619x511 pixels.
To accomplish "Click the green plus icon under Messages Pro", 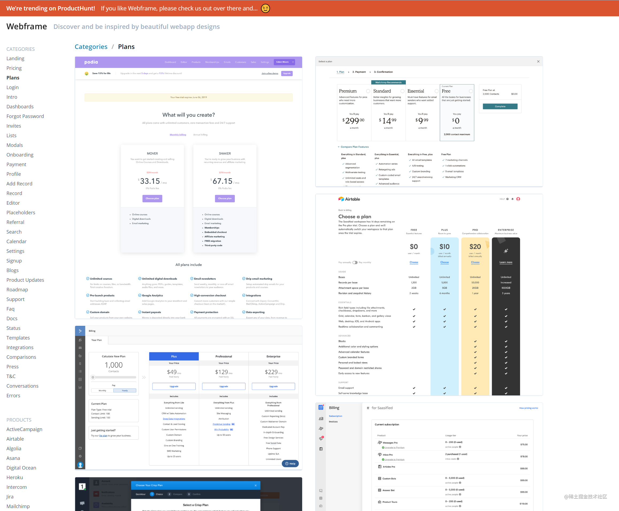I will 383,447.
